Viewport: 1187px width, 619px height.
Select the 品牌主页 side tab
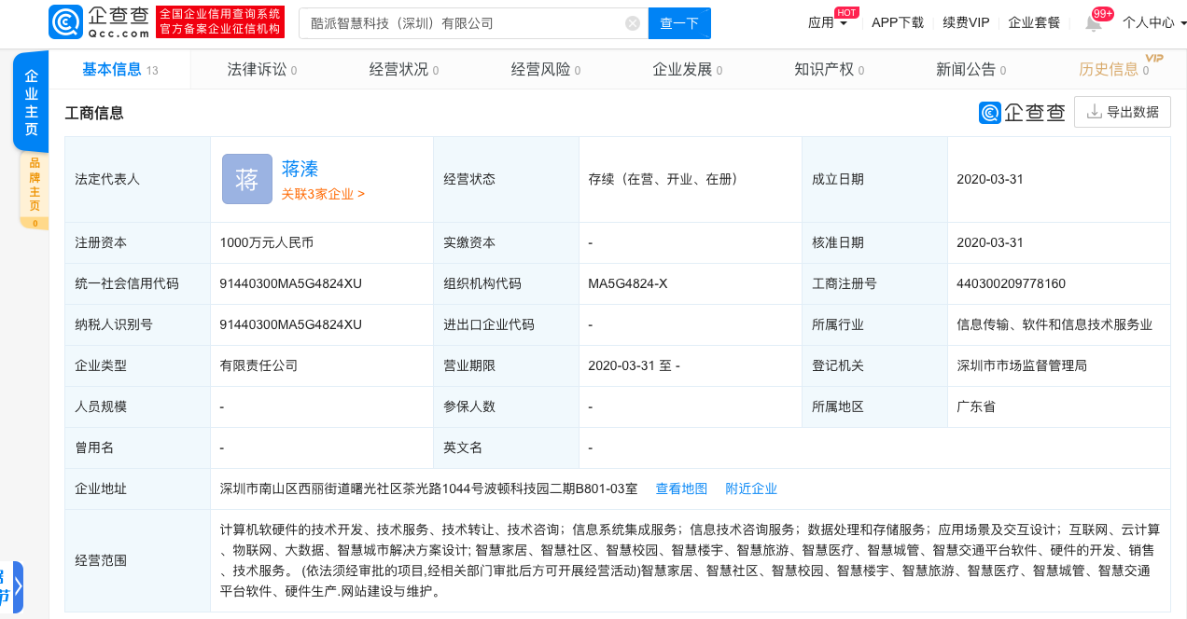[x=35, y=191]
